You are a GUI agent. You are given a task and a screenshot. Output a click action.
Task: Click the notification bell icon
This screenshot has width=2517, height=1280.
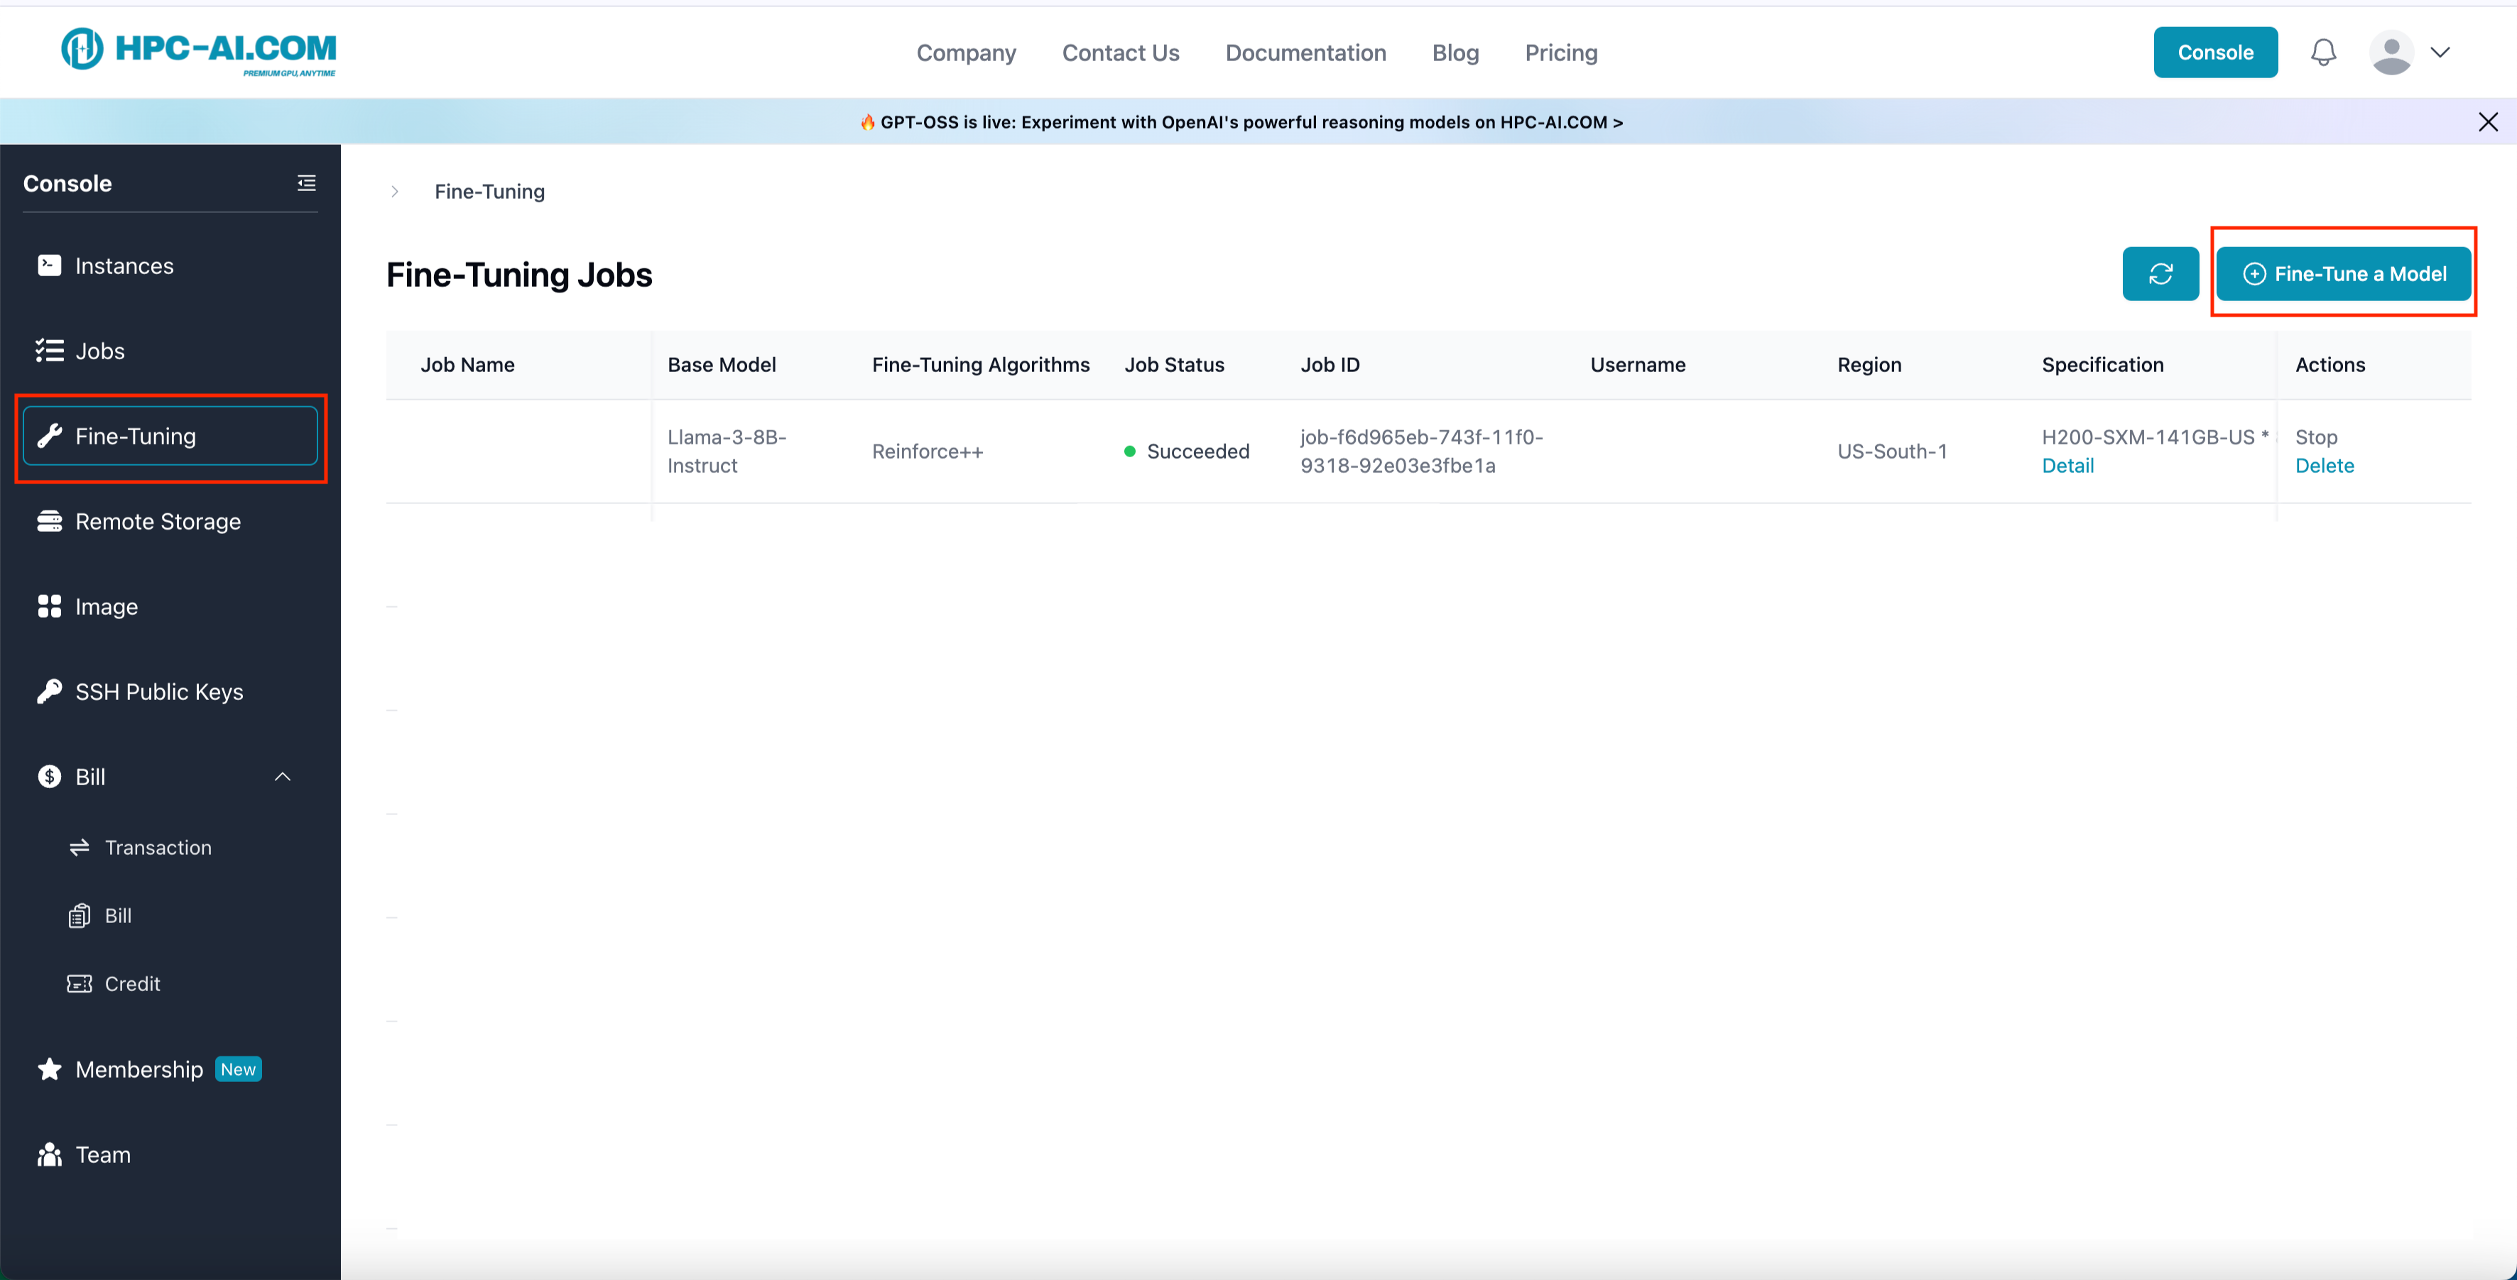point(2322,53)
